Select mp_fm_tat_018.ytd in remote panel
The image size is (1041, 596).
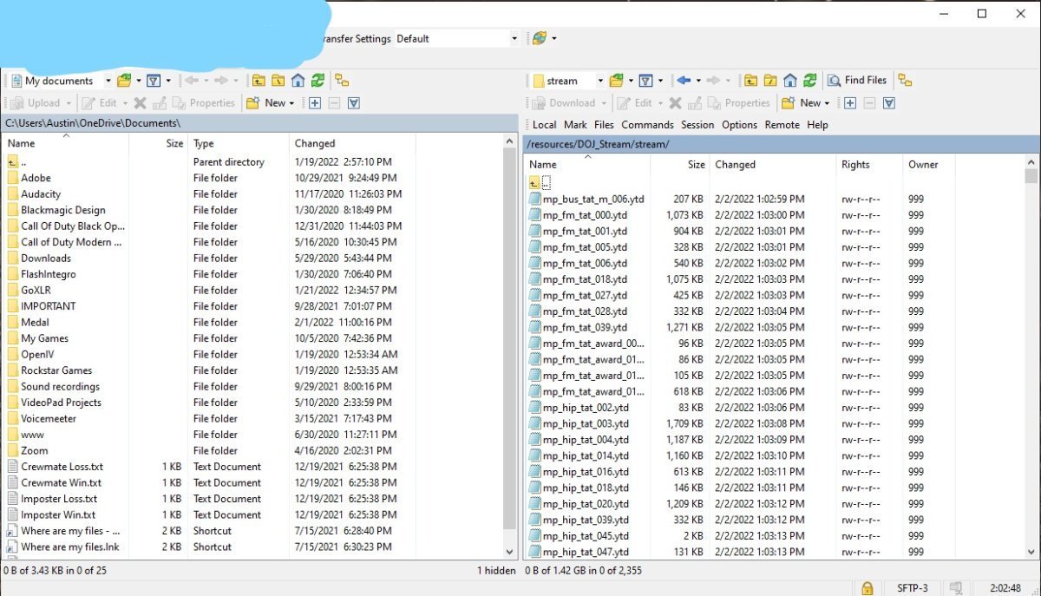584,279
